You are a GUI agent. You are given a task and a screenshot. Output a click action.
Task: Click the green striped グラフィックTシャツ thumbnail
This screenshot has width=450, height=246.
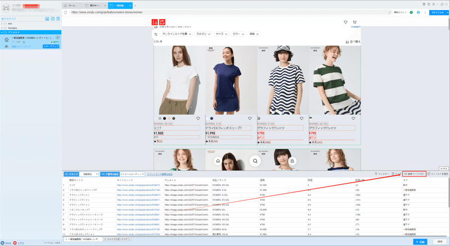[335, 80]
